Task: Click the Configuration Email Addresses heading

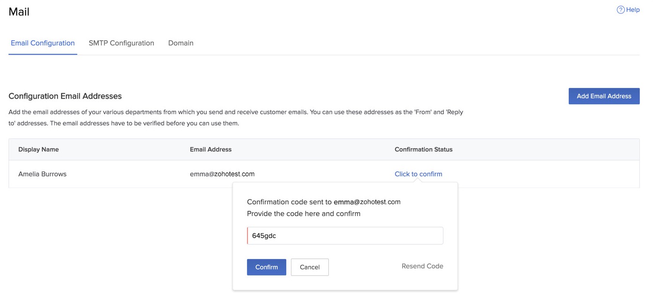Action: click(65, 96)
